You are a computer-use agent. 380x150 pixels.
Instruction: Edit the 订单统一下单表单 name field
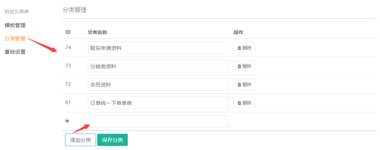(x=158, y=103)
